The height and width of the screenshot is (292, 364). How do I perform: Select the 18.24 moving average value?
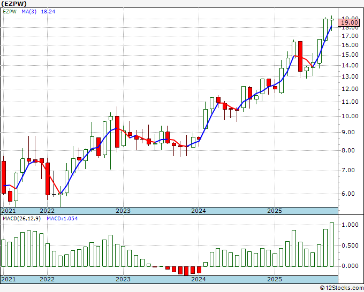(x=48, y=12)
